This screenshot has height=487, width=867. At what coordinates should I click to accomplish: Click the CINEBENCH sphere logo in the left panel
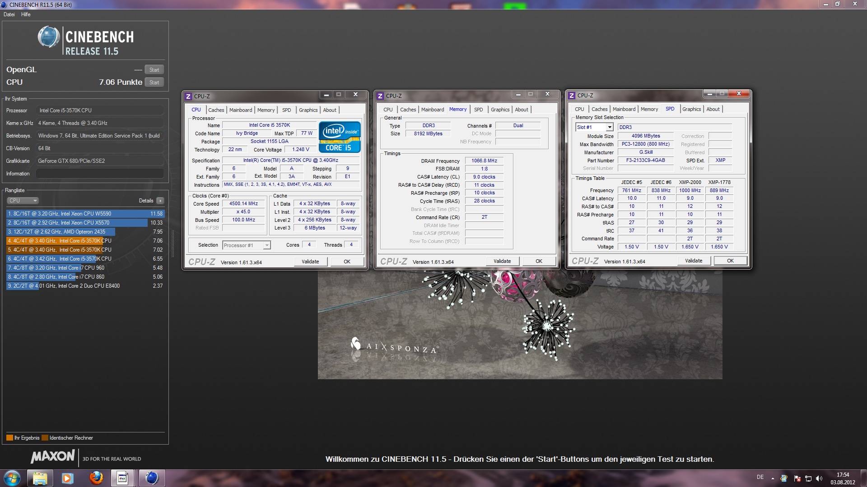pos(49,37)
